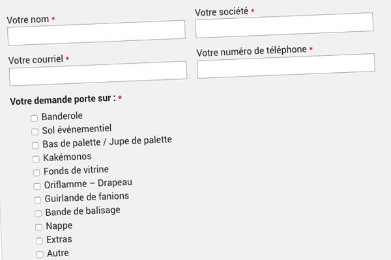Select the Kakémonos checkbox

tap(36, 159)
